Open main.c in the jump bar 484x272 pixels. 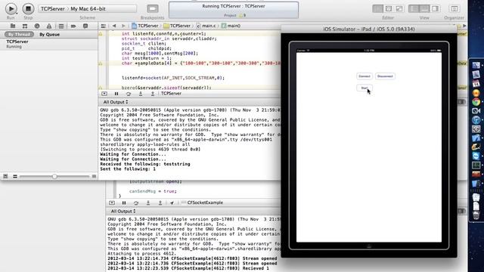[206, 26]
